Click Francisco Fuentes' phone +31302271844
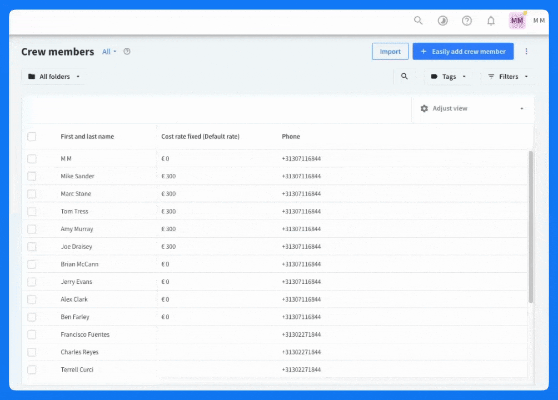 tap(301, 334)
